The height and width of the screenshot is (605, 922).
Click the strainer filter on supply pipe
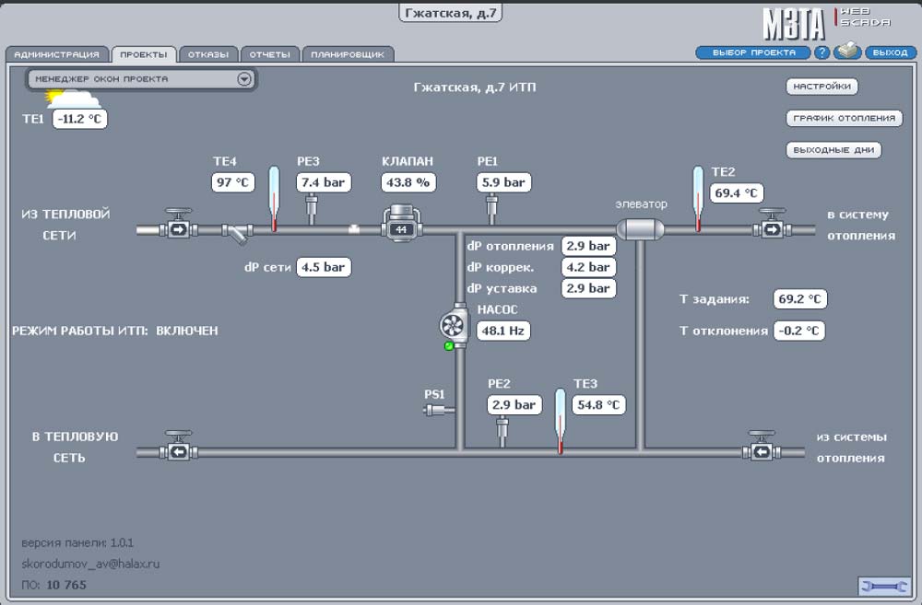coord(236,233)
